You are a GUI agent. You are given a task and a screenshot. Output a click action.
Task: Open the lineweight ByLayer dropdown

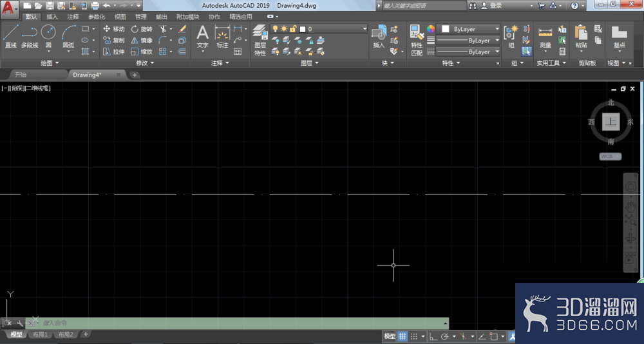497,41
